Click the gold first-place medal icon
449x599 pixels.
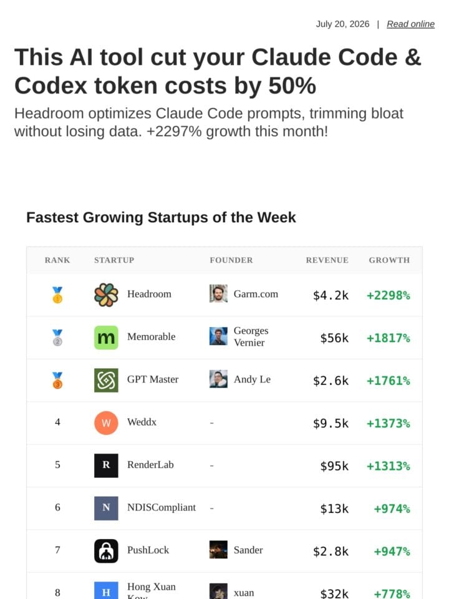click(x=57, y=295)
